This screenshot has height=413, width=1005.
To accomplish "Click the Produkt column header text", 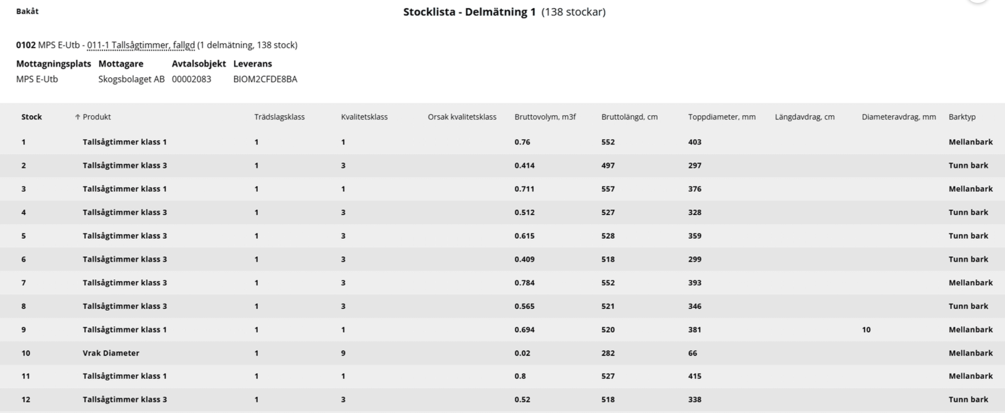I will (x=97, y=117).
